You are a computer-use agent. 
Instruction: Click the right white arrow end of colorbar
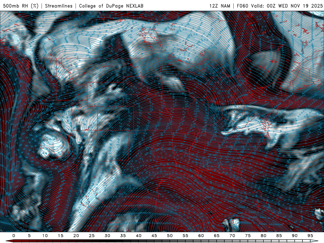[x=314, y=241]
